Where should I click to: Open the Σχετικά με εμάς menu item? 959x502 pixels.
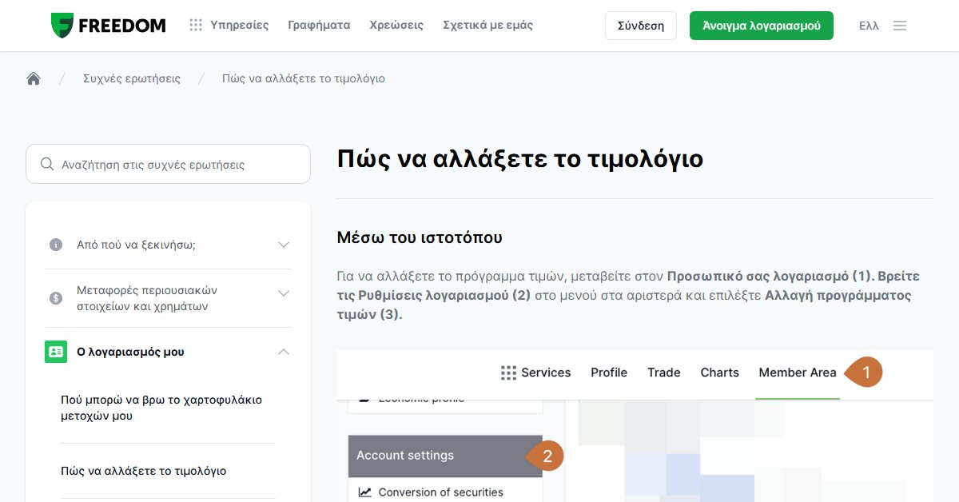[487, 26]
